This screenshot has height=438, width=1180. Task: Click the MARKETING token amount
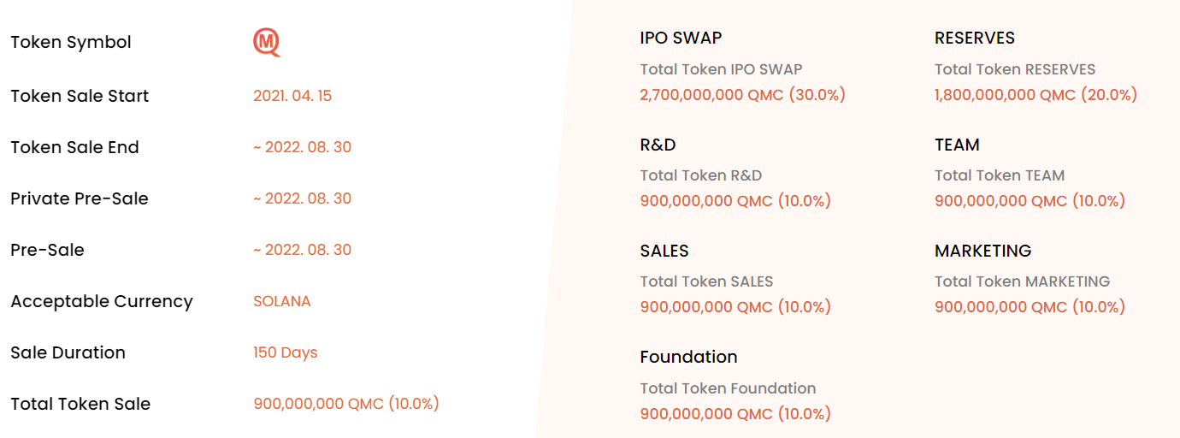pyautogui.click(x=1030, y=307)
